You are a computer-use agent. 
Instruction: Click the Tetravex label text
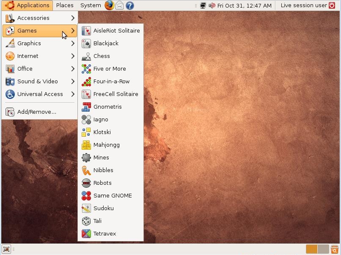tap(104, 234)
